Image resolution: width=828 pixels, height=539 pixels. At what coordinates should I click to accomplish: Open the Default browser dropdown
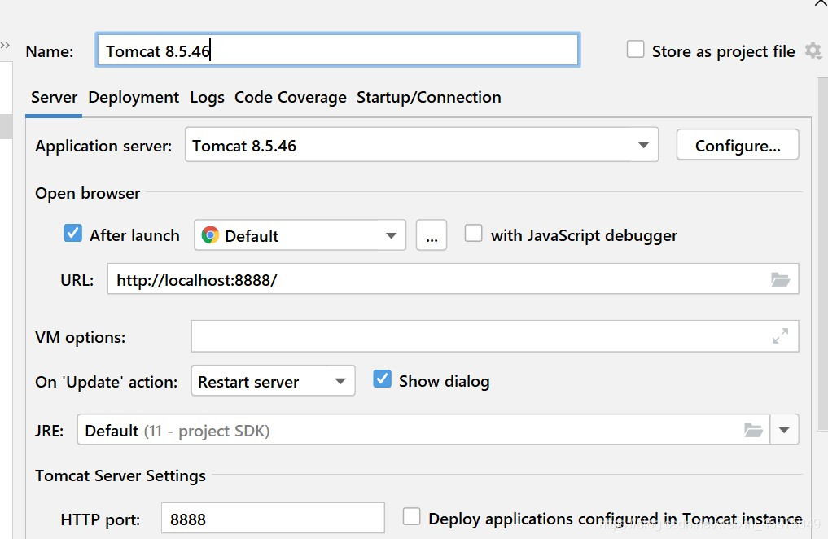click(x=389, y=236)
